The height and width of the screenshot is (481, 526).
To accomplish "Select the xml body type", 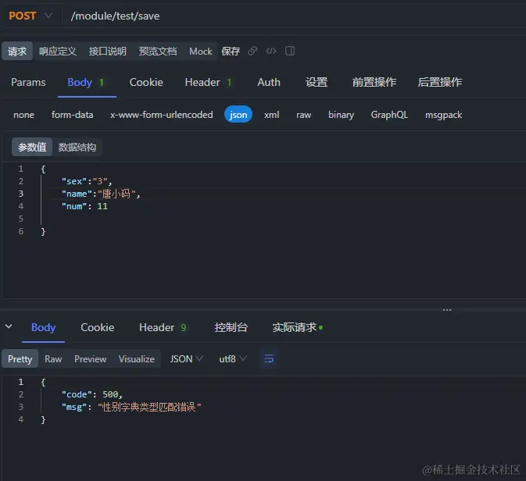I will coord(271,115).
